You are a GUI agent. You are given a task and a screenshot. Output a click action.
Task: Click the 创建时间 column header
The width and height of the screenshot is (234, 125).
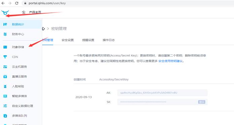click(80, 80)
